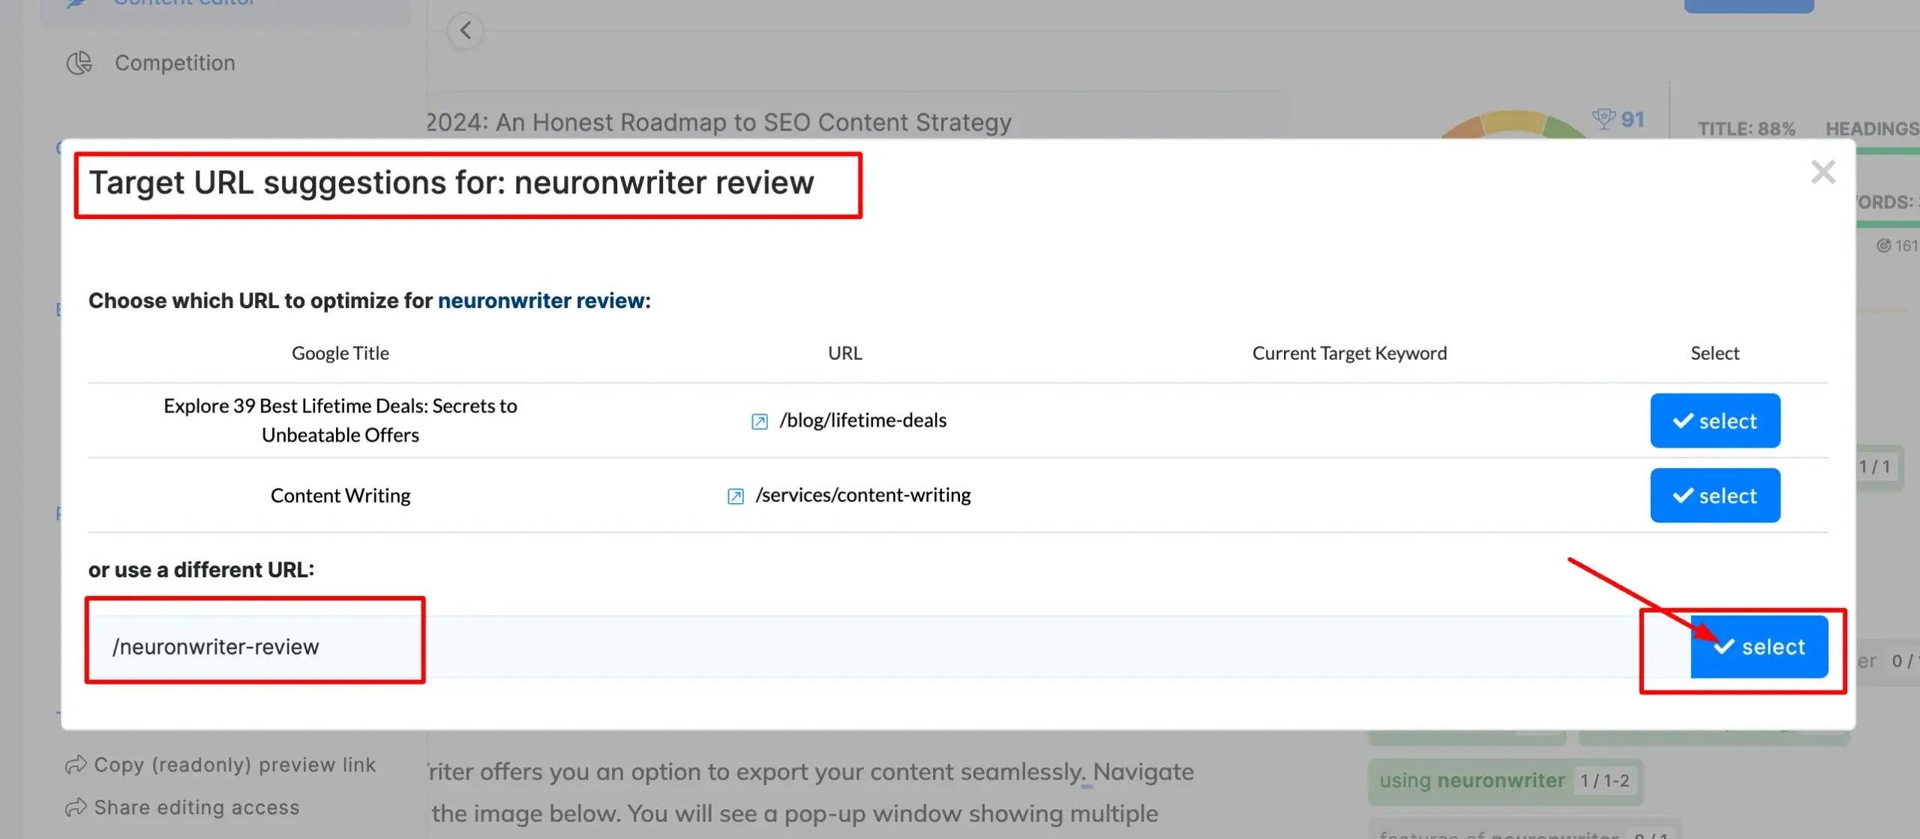Click the trophy score 91 icon
This screenshot has width=1920, height=839.
[1603, 119]
